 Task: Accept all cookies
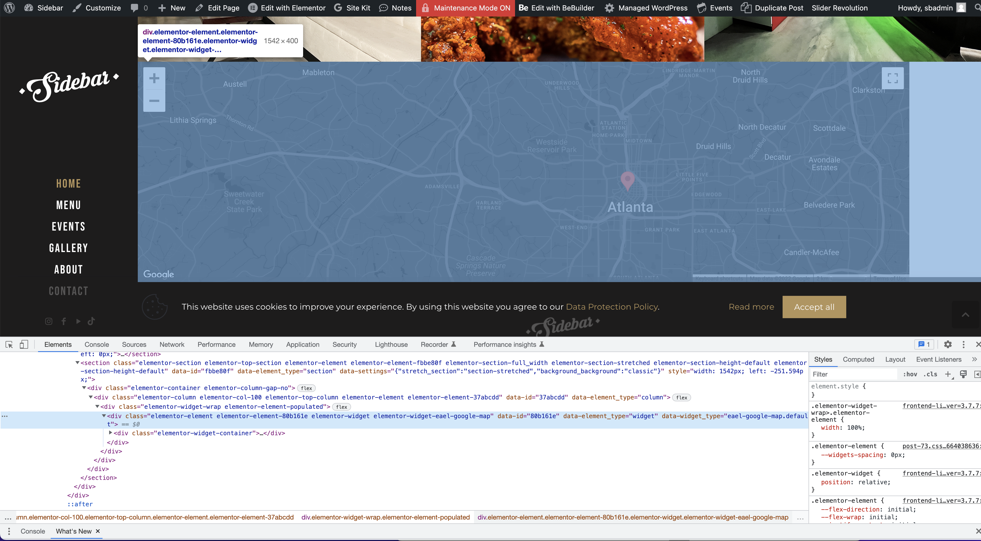[x=814, y=307]
